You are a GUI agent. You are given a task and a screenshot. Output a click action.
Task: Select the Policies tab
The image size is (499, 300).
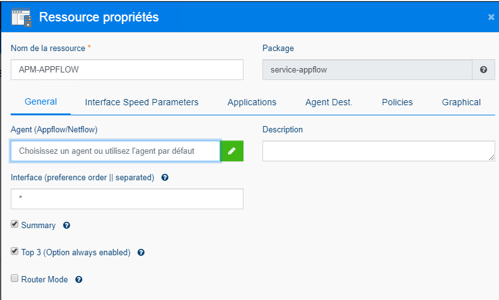pyautogui.click(x=397, y=102)
